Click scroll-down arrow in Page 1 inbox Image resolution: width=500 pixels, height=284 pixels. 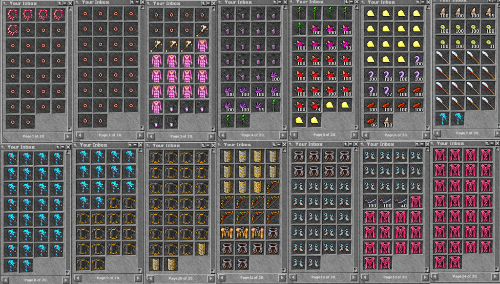(70, 129)
